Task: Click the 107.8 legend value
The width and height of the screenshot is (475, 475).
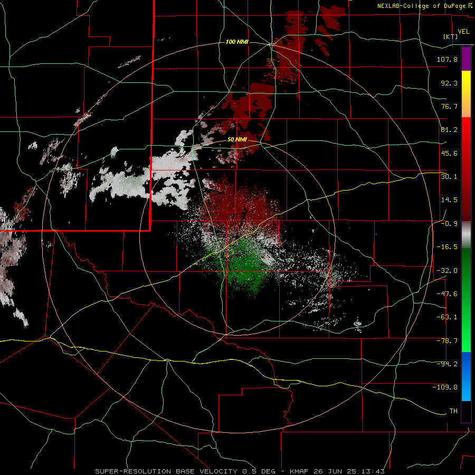Action: click(447, 59)
